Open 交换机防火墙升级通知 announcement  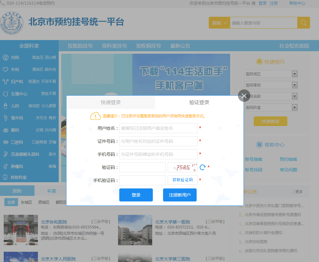(263, 233)
